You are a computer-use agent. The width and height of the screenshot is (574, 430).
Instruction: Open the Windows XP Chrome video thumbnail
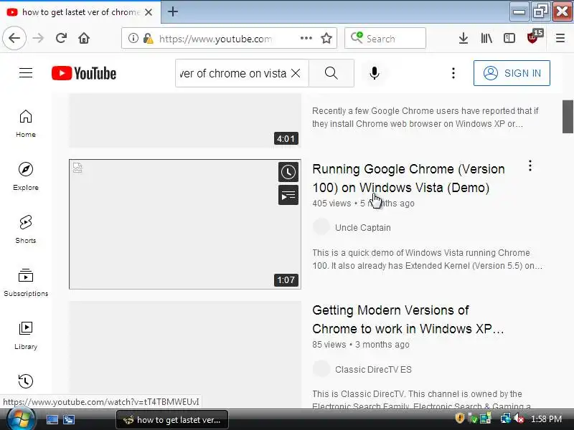tap(185, 354)
